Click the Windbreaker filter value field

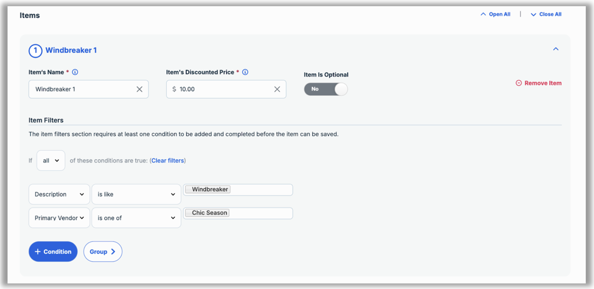tap(261, 190)
